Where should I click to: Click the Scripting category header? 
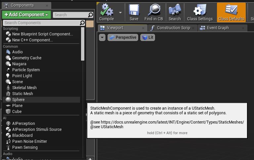(11, 28)
